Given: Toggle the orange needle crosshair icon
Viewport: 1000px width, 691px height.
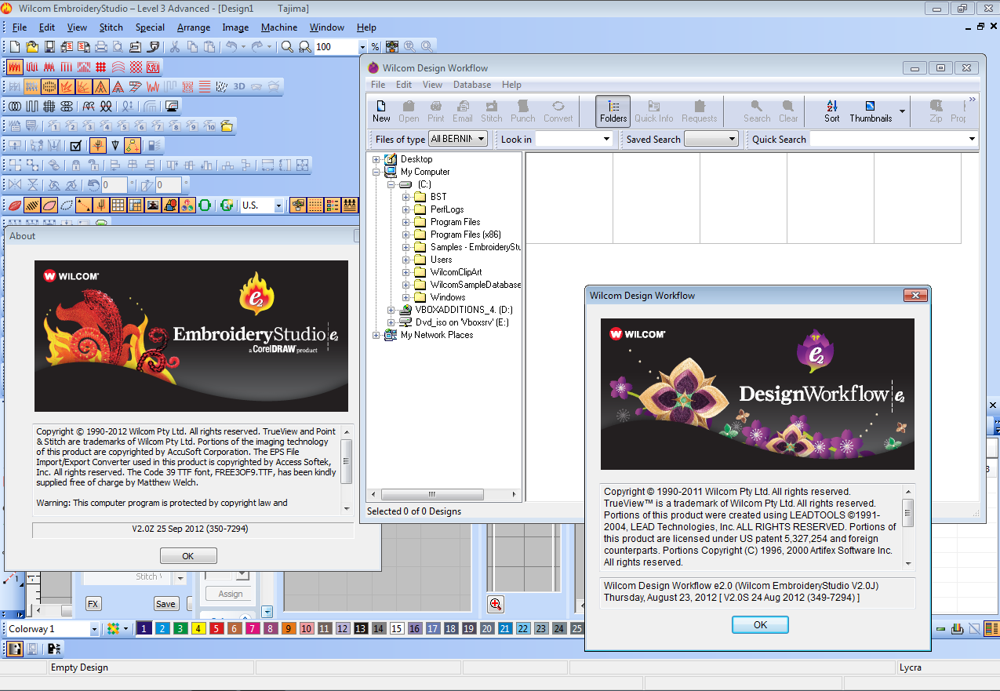Looking at the screenshot, I should pyautogui.click(x=98, y=145).
